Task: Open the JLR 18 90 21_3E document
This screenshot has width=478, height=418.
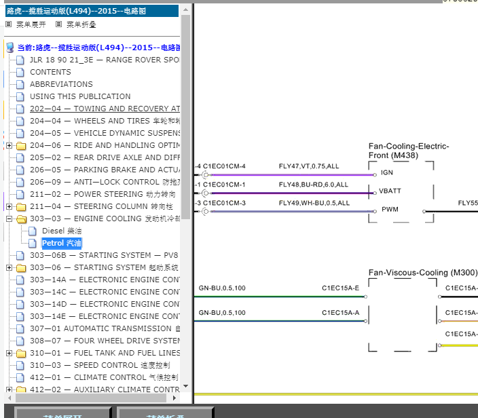Action: tap(105, 60)
